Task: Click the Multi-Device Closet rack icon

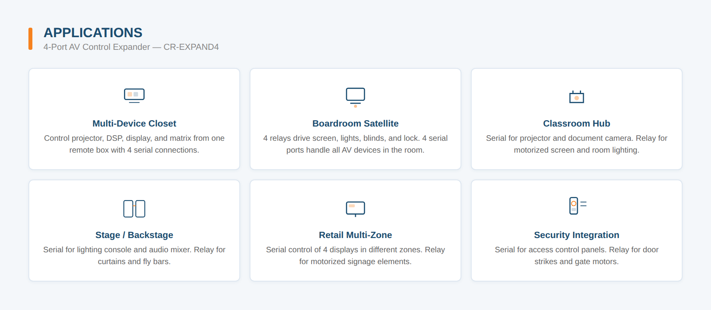Action: [x=134, y=96]
